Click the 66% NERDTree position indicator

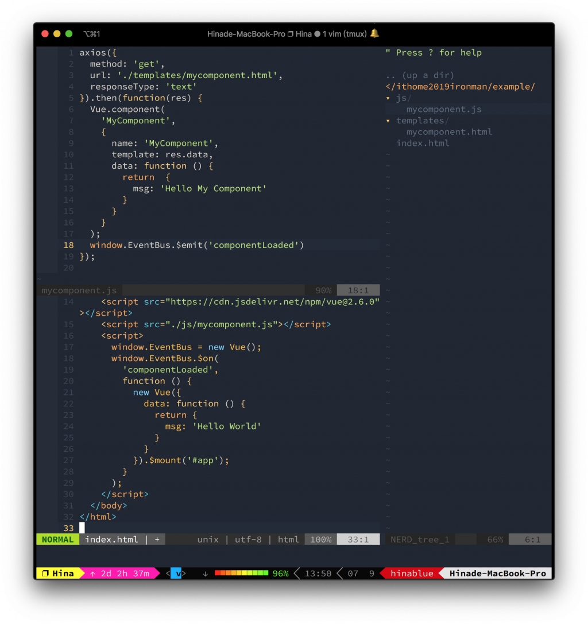495,539
